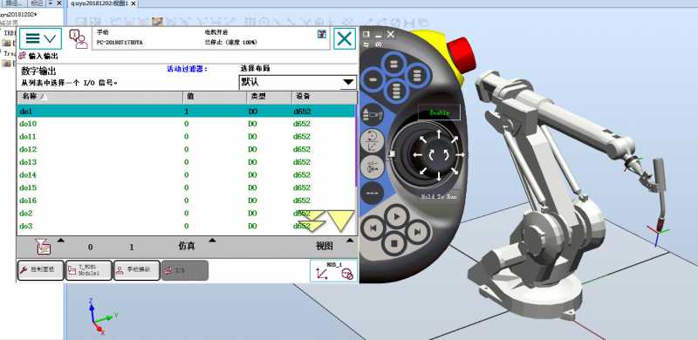The image size is (698, 340).
Task: Open the operator window icon
Action: (79, 39)
